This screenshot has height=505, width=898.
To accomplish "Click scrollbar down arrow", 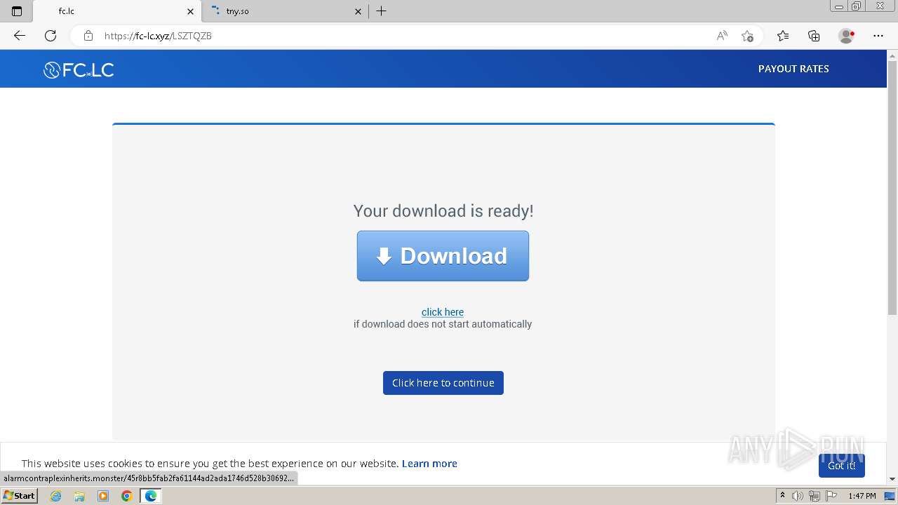I will [892, 479].
